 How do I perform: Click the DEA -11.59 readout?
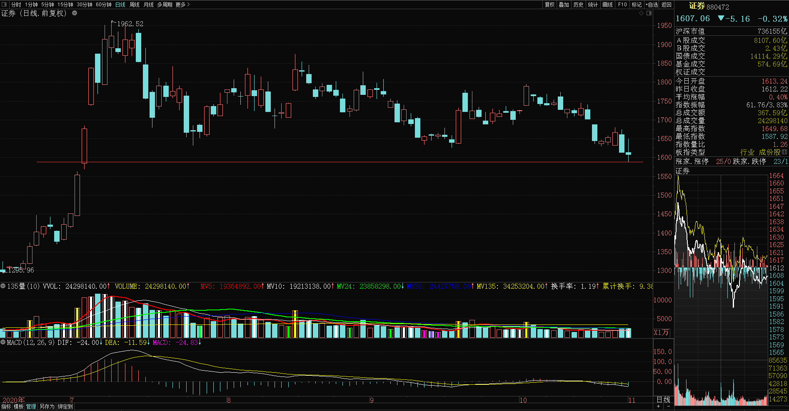pos(127,342)
